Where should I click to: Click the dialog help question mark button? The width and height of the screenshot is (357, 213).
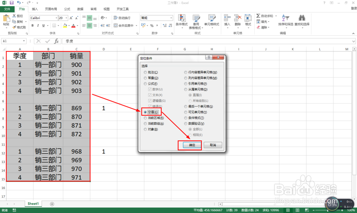click(209, 57)
